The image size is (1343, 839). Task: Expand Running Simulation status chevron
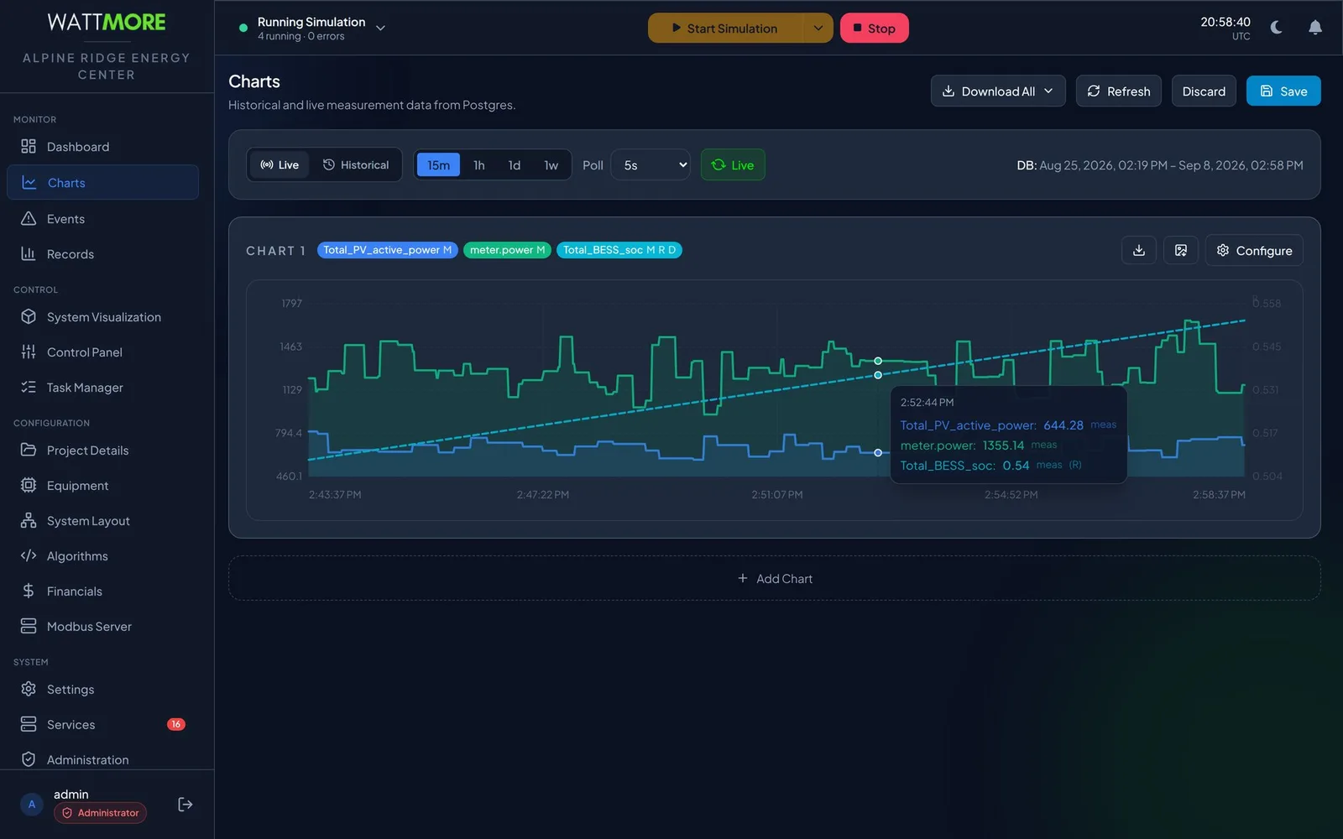coord(380,28)
